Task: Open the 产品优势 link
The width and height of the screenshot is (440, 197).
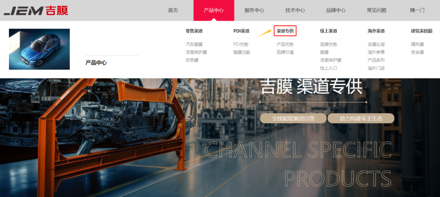Action: [285, 44]
